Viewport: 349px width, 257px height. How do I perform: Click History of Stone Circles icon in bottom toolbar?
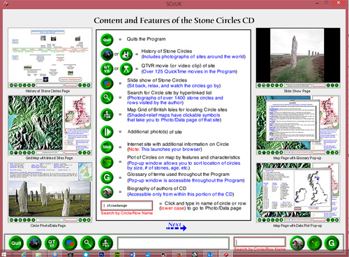pyautogui.click(x=34, y=243)
